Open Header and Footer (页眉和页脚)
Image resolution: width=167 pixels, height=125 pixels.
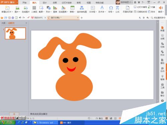128,9
